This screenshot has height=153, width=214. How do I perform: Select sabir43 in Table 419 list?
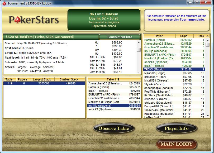pyautogui.click(x=114, y=109)
